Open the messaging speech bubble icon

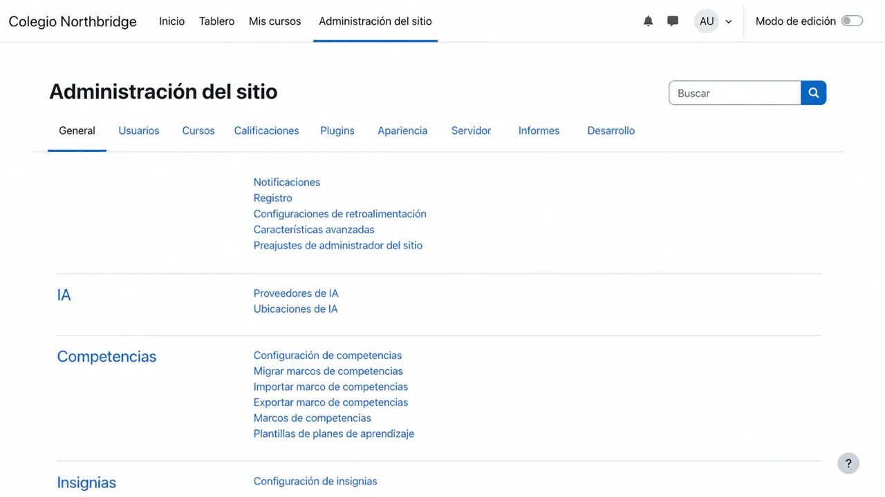(x=673, y=21)
